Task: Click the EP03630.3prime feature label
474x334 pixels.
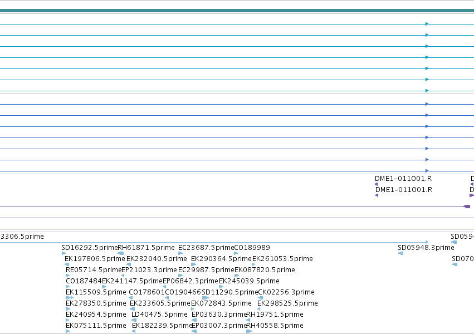Action: pyautogui.click(x=219, y=315)
